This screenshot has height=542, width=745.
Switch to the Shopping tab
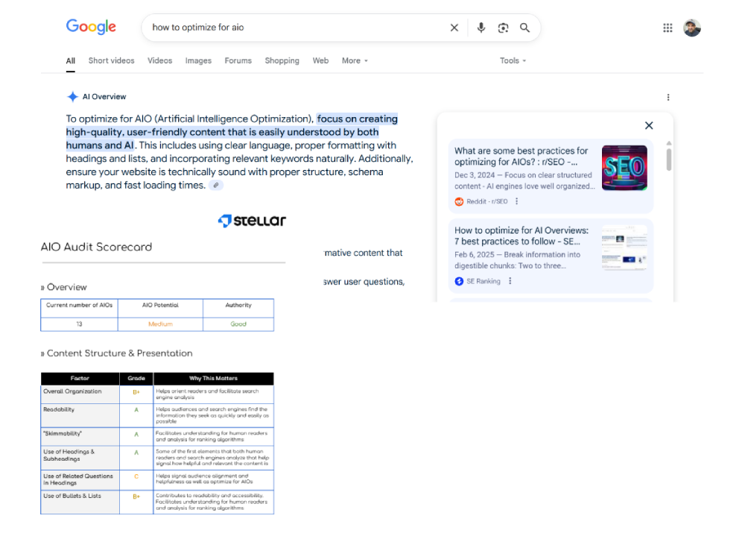282,61
